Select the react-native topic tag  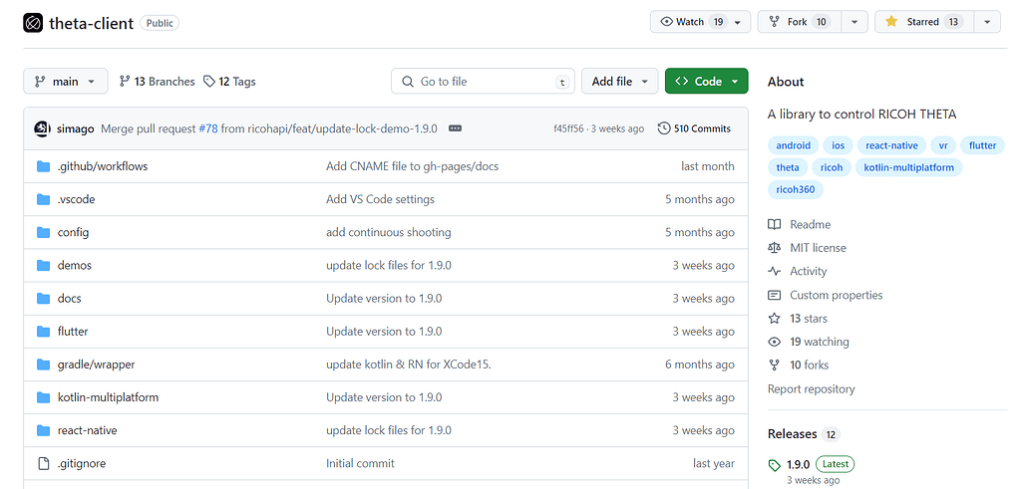[891, 145]
